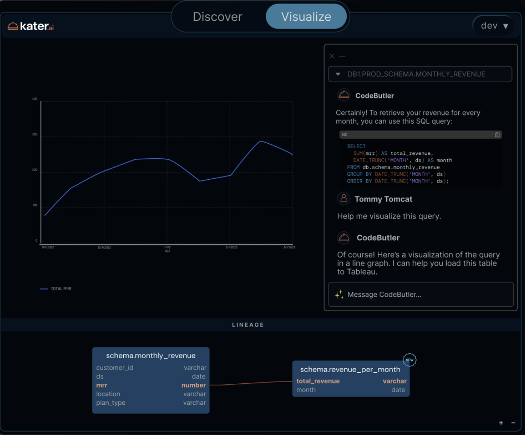The image size is (525, 435).
Task: Click the NEW badge on revenue_per_month
Action: (409, 360)
